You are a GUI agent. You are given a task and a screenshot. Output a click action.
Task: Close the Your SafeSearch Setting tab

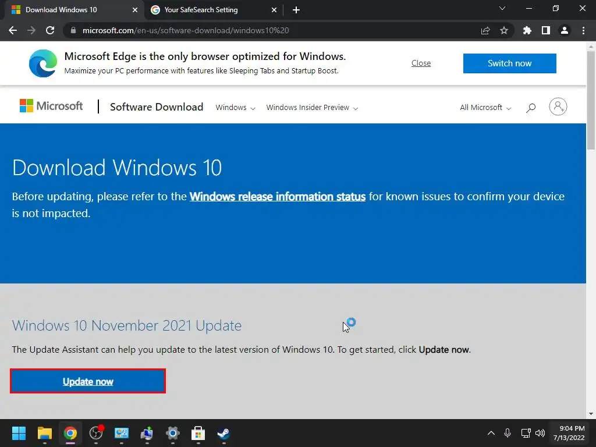click(x=274, y=10)
